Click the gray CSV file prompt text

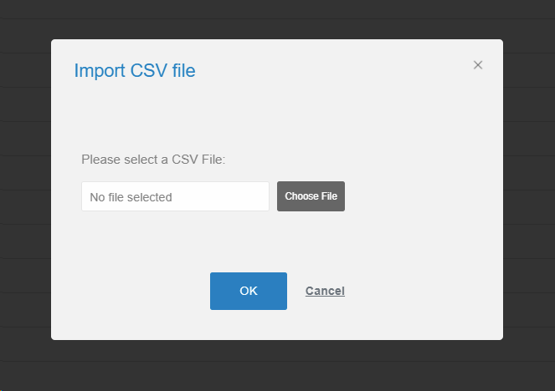pos(153,159)
